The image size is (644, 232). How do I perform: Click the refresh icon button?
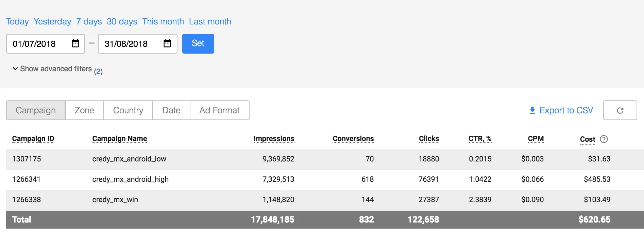(x=620, y=110)
